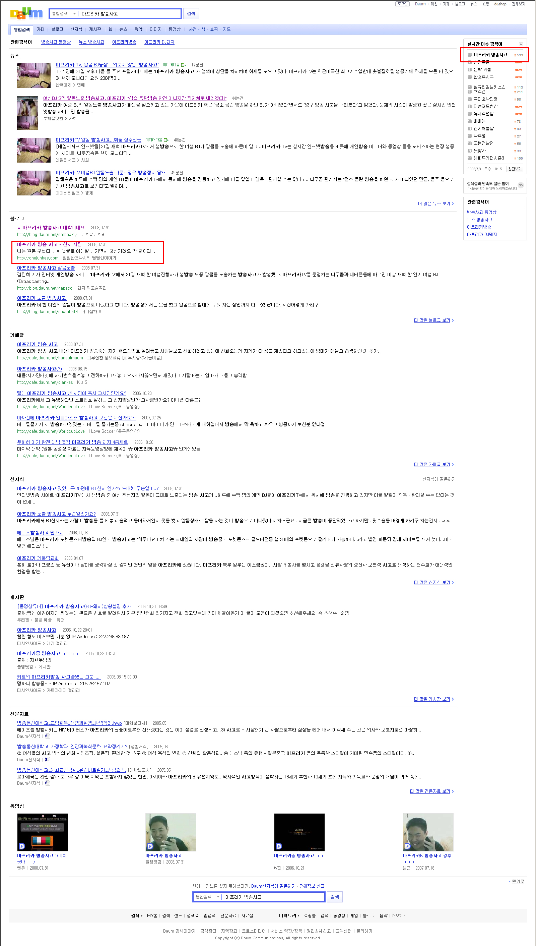This screenshot has height=946, width=536.
Task: Open the 지도 tab
Action: coord(226,29)
